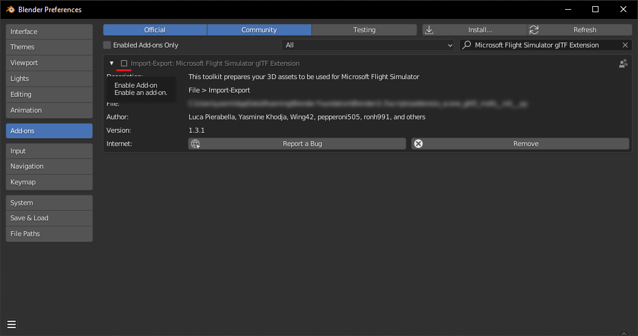Image resolution: width=638 pixels, height=336 pixels.
Task: Click the X circle icon on Remove
Action: point(418,144)
